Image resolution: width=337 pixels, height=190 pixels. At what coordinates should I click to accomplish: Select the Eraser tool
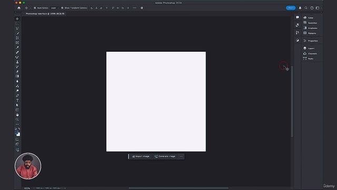[x=17, y=72]
